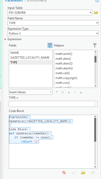Click inside the TYPE = expression field

51,104
